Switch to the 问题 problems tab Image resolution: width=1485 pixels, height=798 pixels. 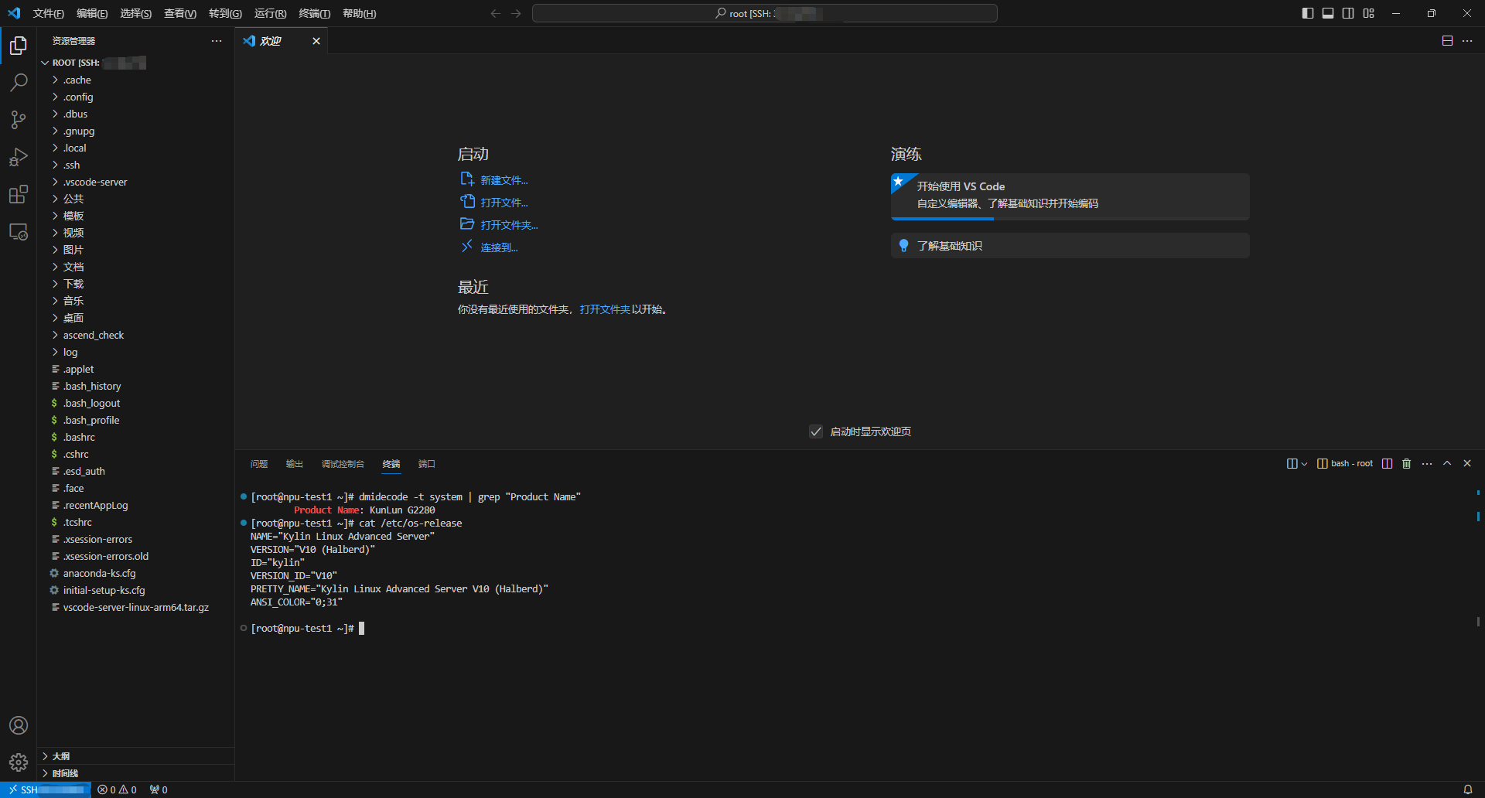259,464
